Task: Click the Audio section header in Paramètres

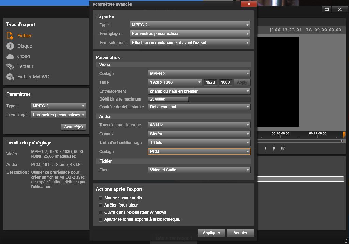Action: point(173,116)
